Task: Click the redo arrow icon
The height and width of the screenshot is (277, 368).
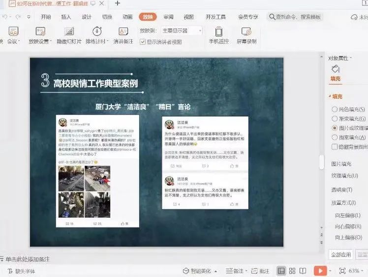Action: coord(18,17)
